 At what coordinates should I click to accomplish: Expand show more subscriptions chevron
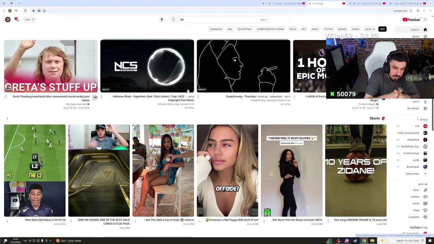[x=425, y=174]
